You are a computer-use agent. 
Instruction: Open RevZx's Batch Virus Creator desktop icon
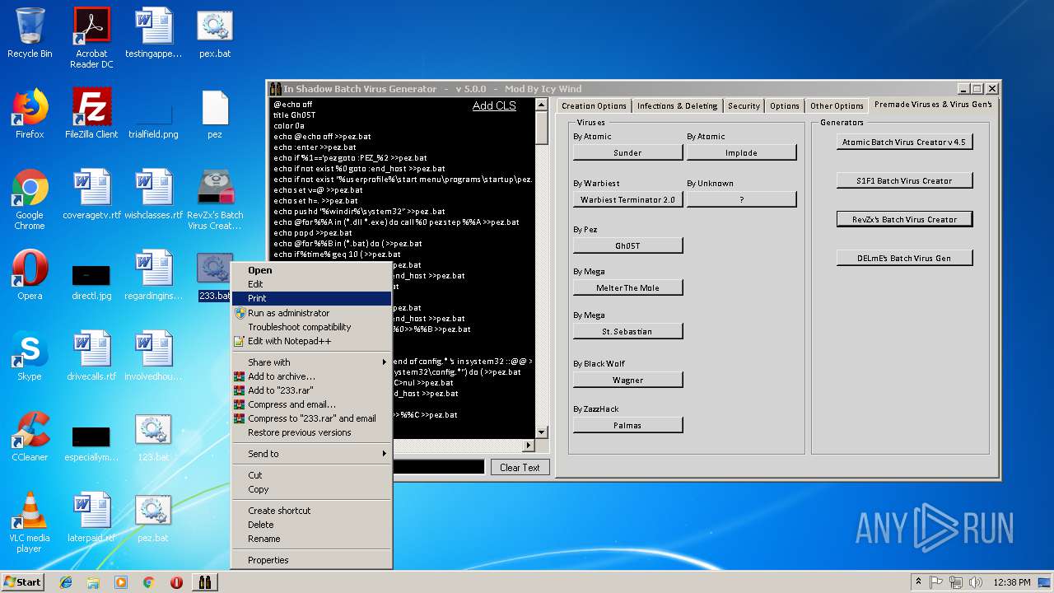pos(215,199)
